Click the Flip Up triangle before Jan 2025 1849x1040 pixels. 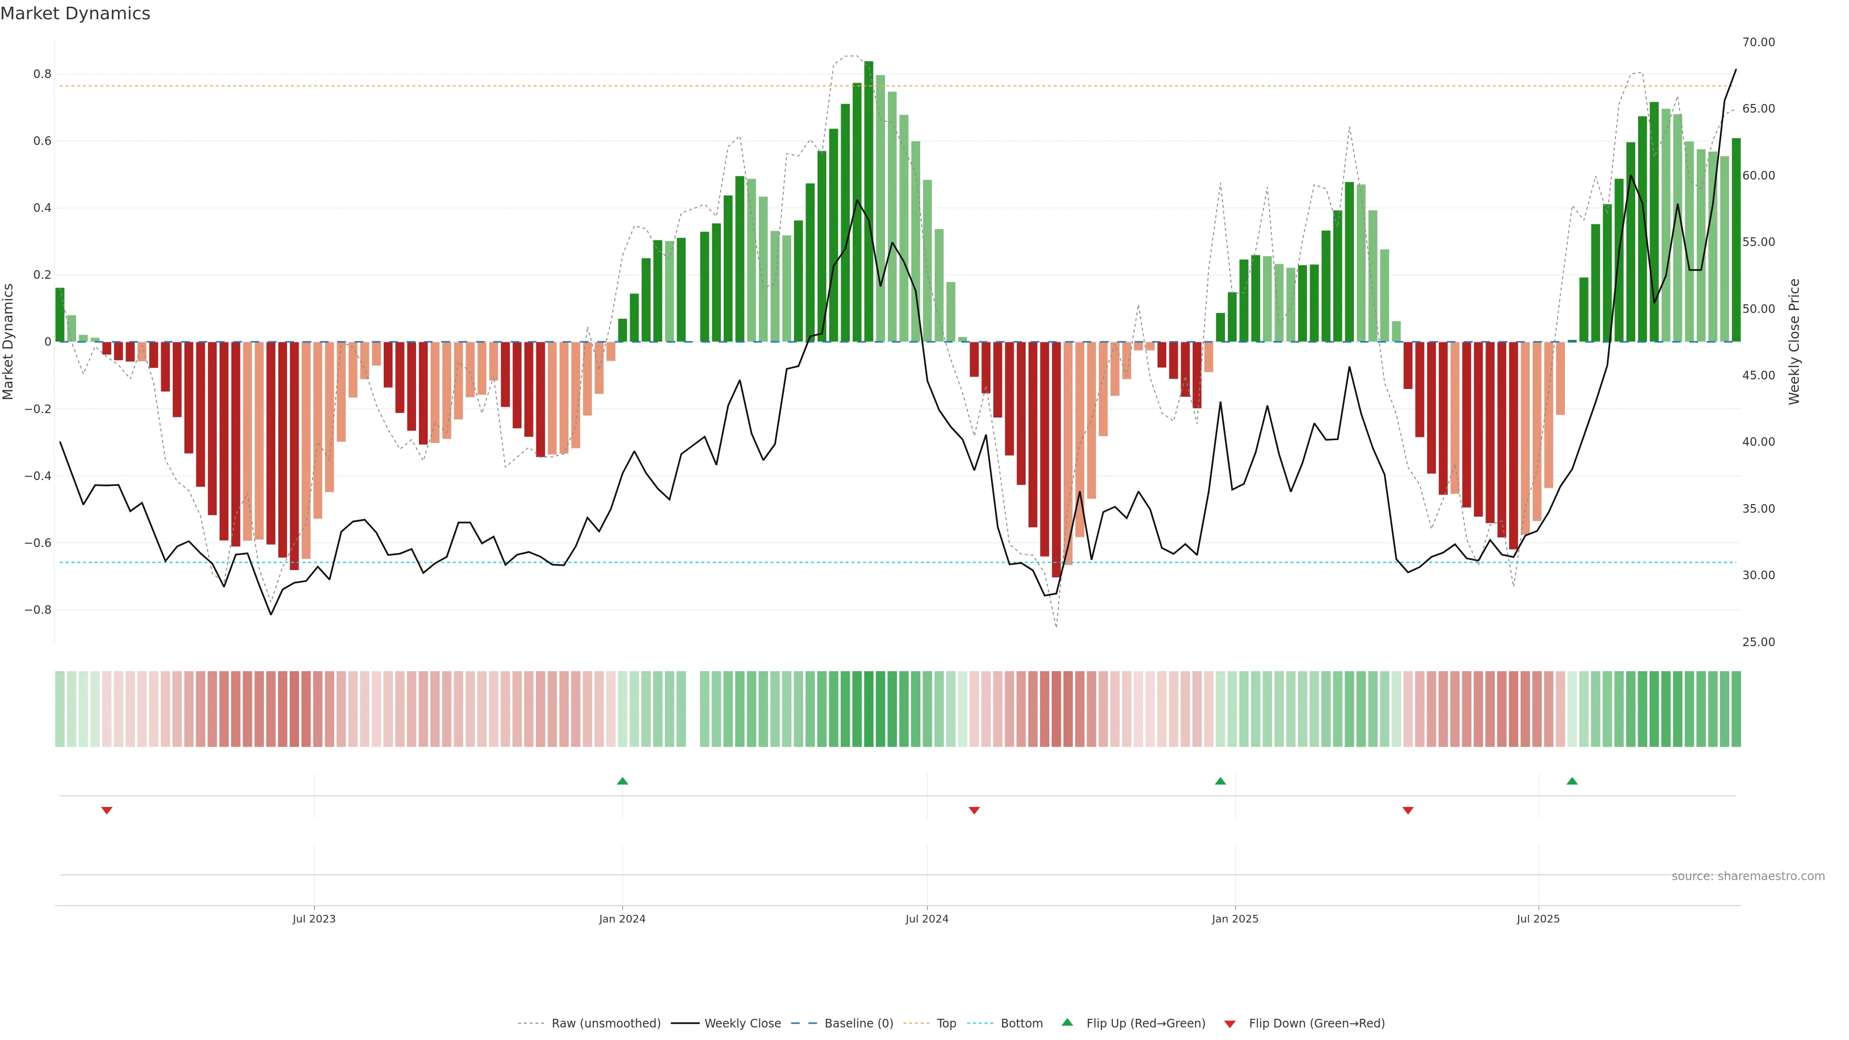pos(1220,781)
